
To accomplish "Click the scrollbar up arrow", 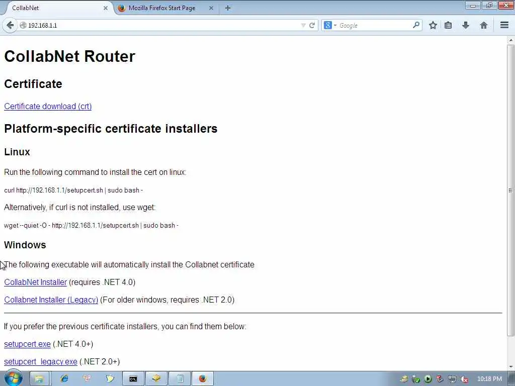I will (511, 40).
